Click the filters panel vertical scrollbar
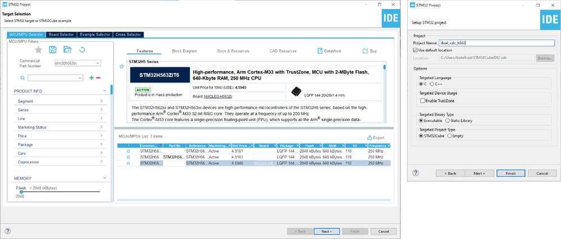The width and height of the screenshot is (561, 239). point(112,90)
